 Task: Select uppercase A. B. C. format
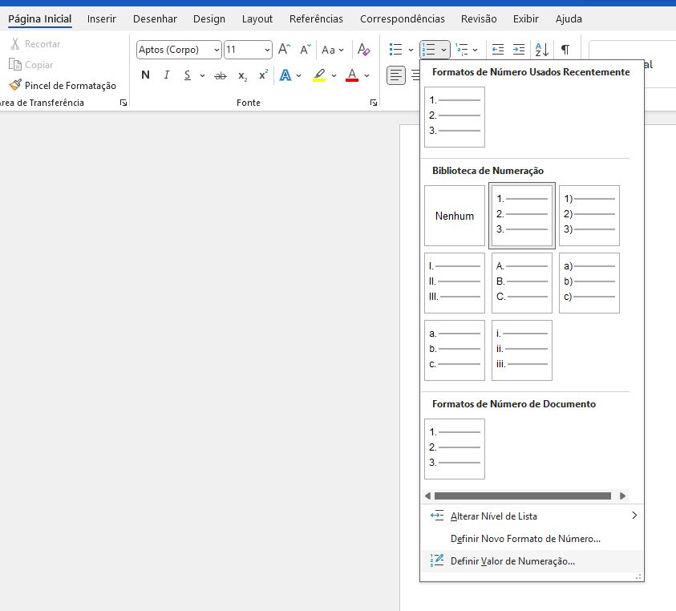pyautogui.click(x=522, y=283)
